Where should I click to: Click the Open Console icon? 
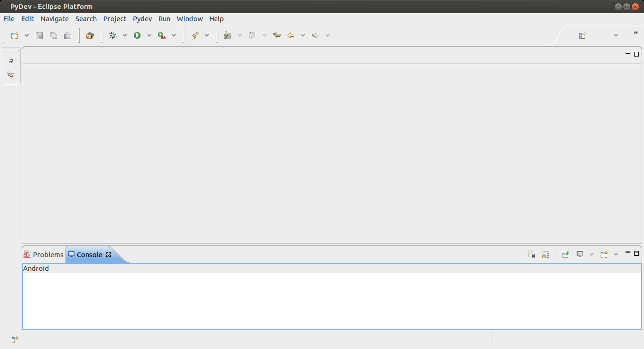604,254
